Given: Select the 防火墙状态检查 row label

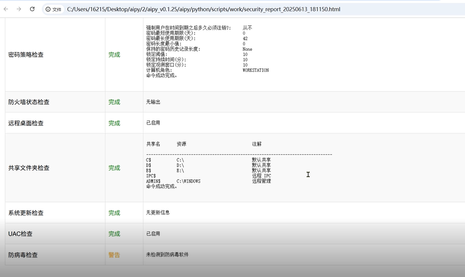Looking at the screenshot, I should [29, 102].
